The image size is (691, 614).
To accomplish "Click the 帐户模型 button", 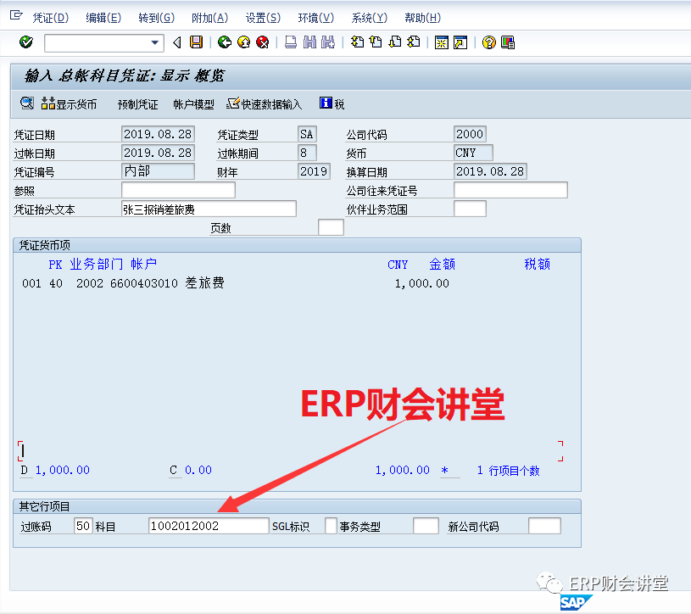I will 193,104.
